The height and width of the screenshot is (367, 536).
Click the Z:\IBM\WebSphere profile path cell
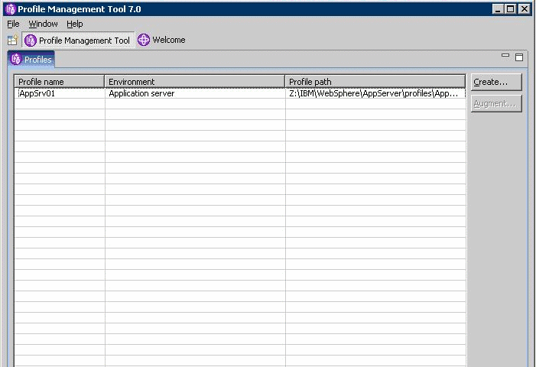pos(375,93)
